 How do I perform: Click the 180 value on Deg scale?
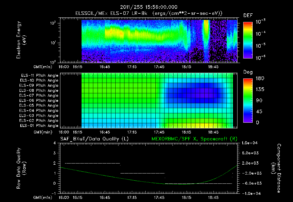[x=260, y=78]
